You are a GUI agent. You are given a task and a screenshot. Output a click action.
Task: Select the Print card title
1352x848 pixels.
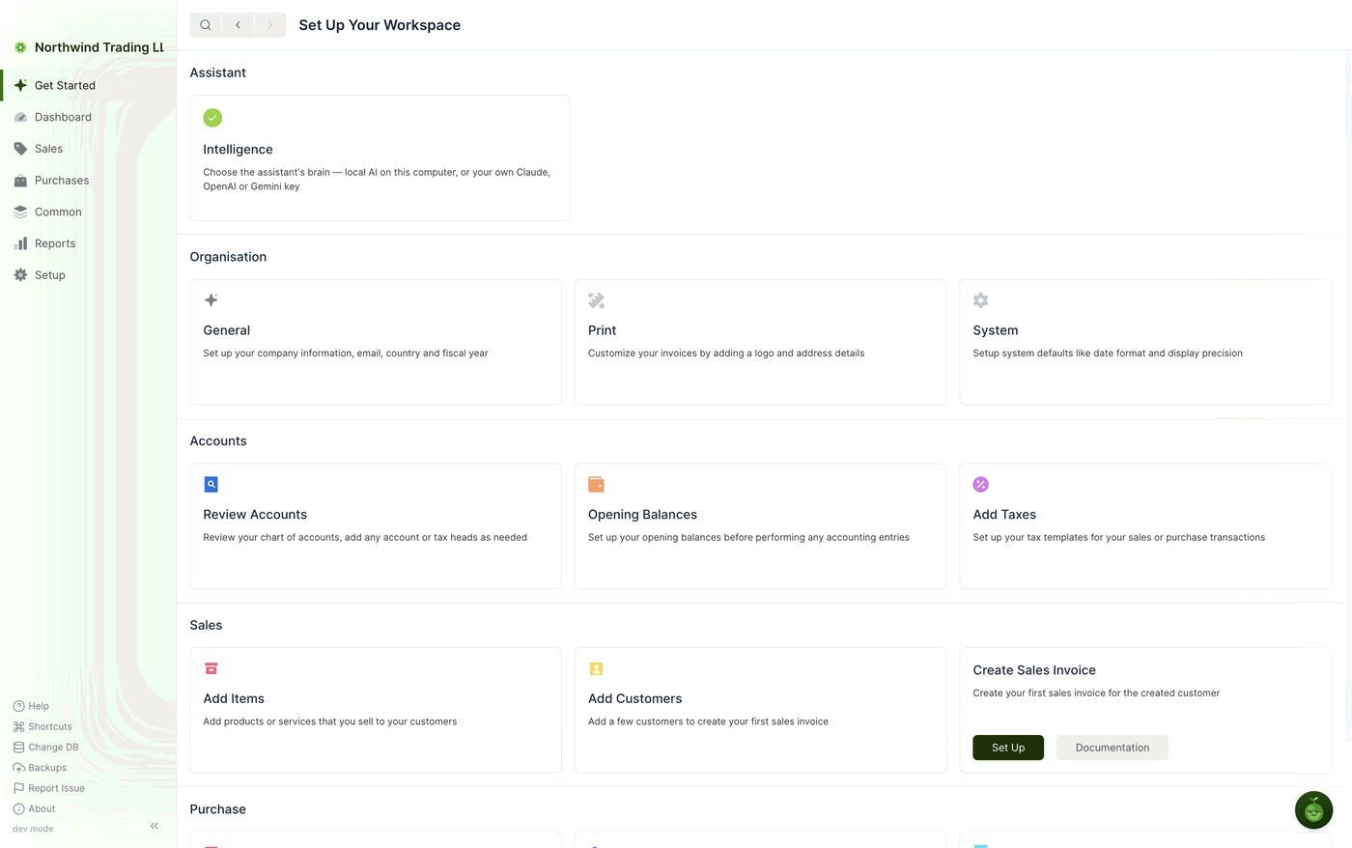pyautogui.click(x=602, y=330)
